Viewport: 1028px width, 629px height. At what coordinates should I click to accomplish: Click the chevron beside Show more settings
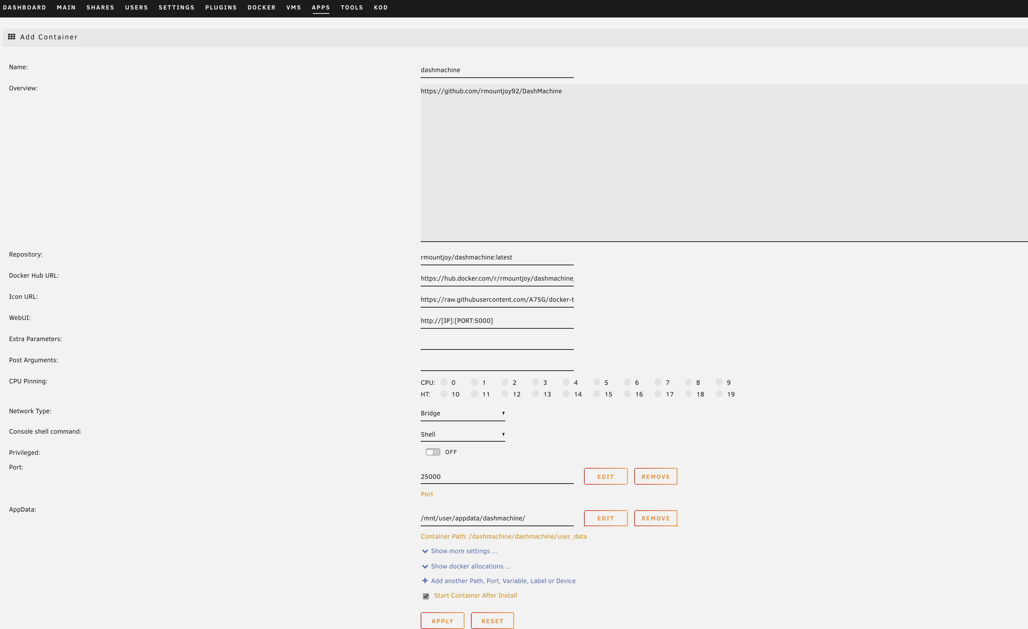click(x=425, y=551)
